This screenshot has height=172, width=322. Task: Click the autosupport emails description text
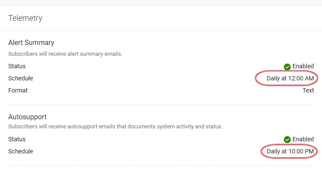tap(115, 127)
